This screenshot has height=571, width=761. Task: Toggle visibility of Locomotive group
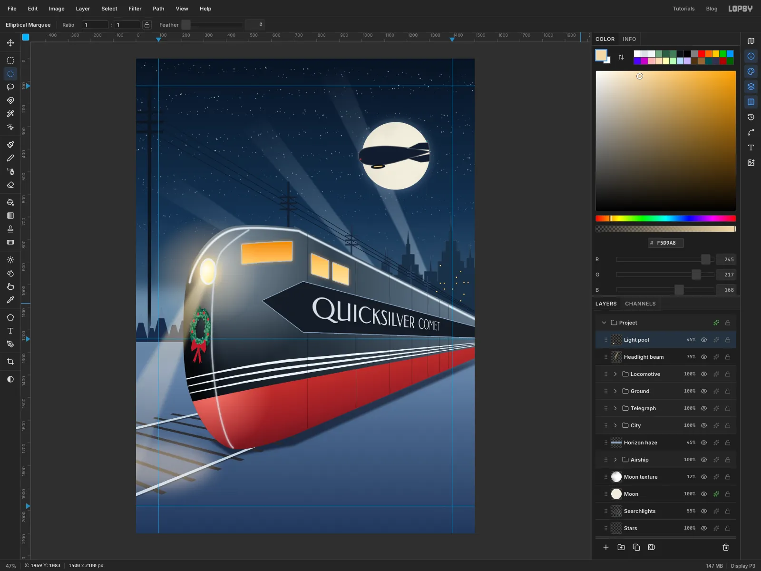click(x=704, y=374)
